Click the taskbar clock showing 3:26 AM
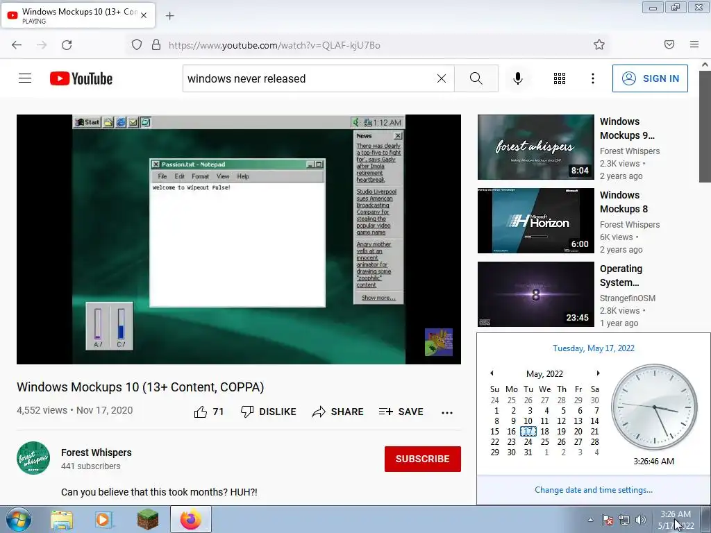 coord(676,520)
